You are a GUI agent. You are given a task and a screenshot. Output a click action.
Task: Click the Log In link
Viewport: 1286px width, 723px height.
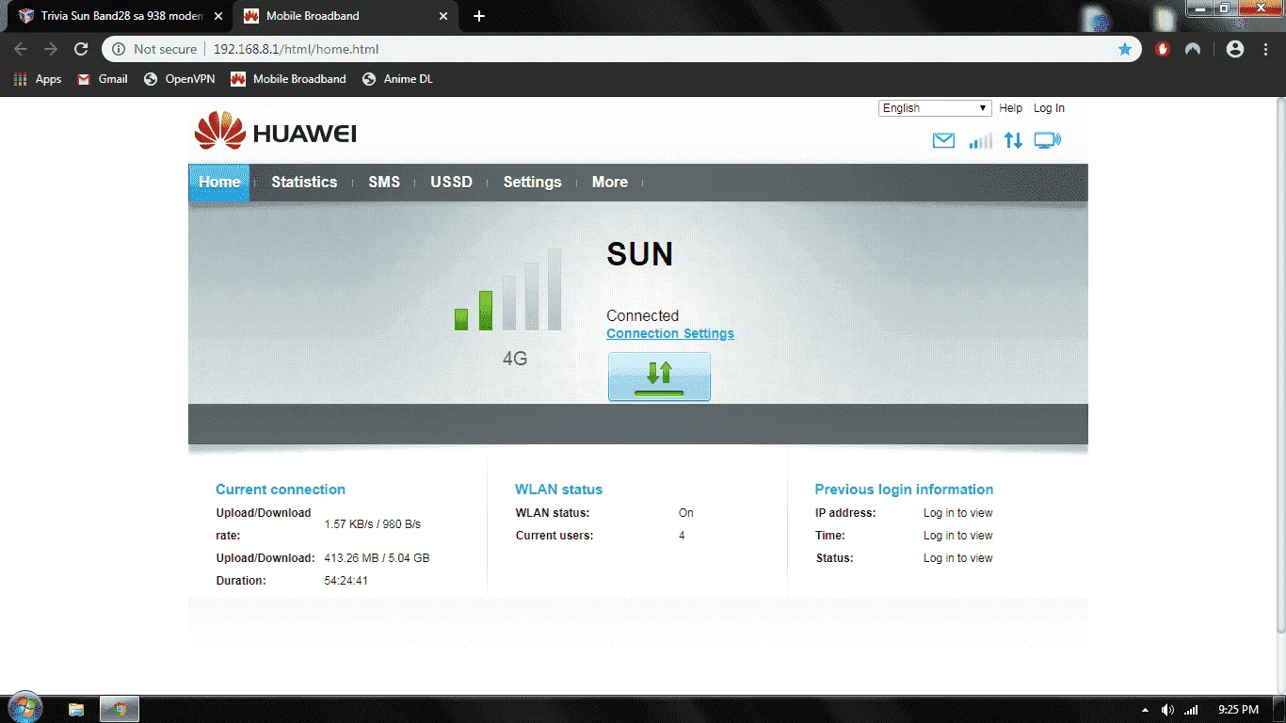coord(1049,108)
